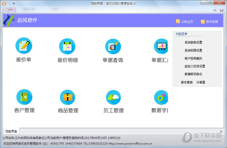
Task: Open the 员工管理 cloud icon
Action: (113, 97)
